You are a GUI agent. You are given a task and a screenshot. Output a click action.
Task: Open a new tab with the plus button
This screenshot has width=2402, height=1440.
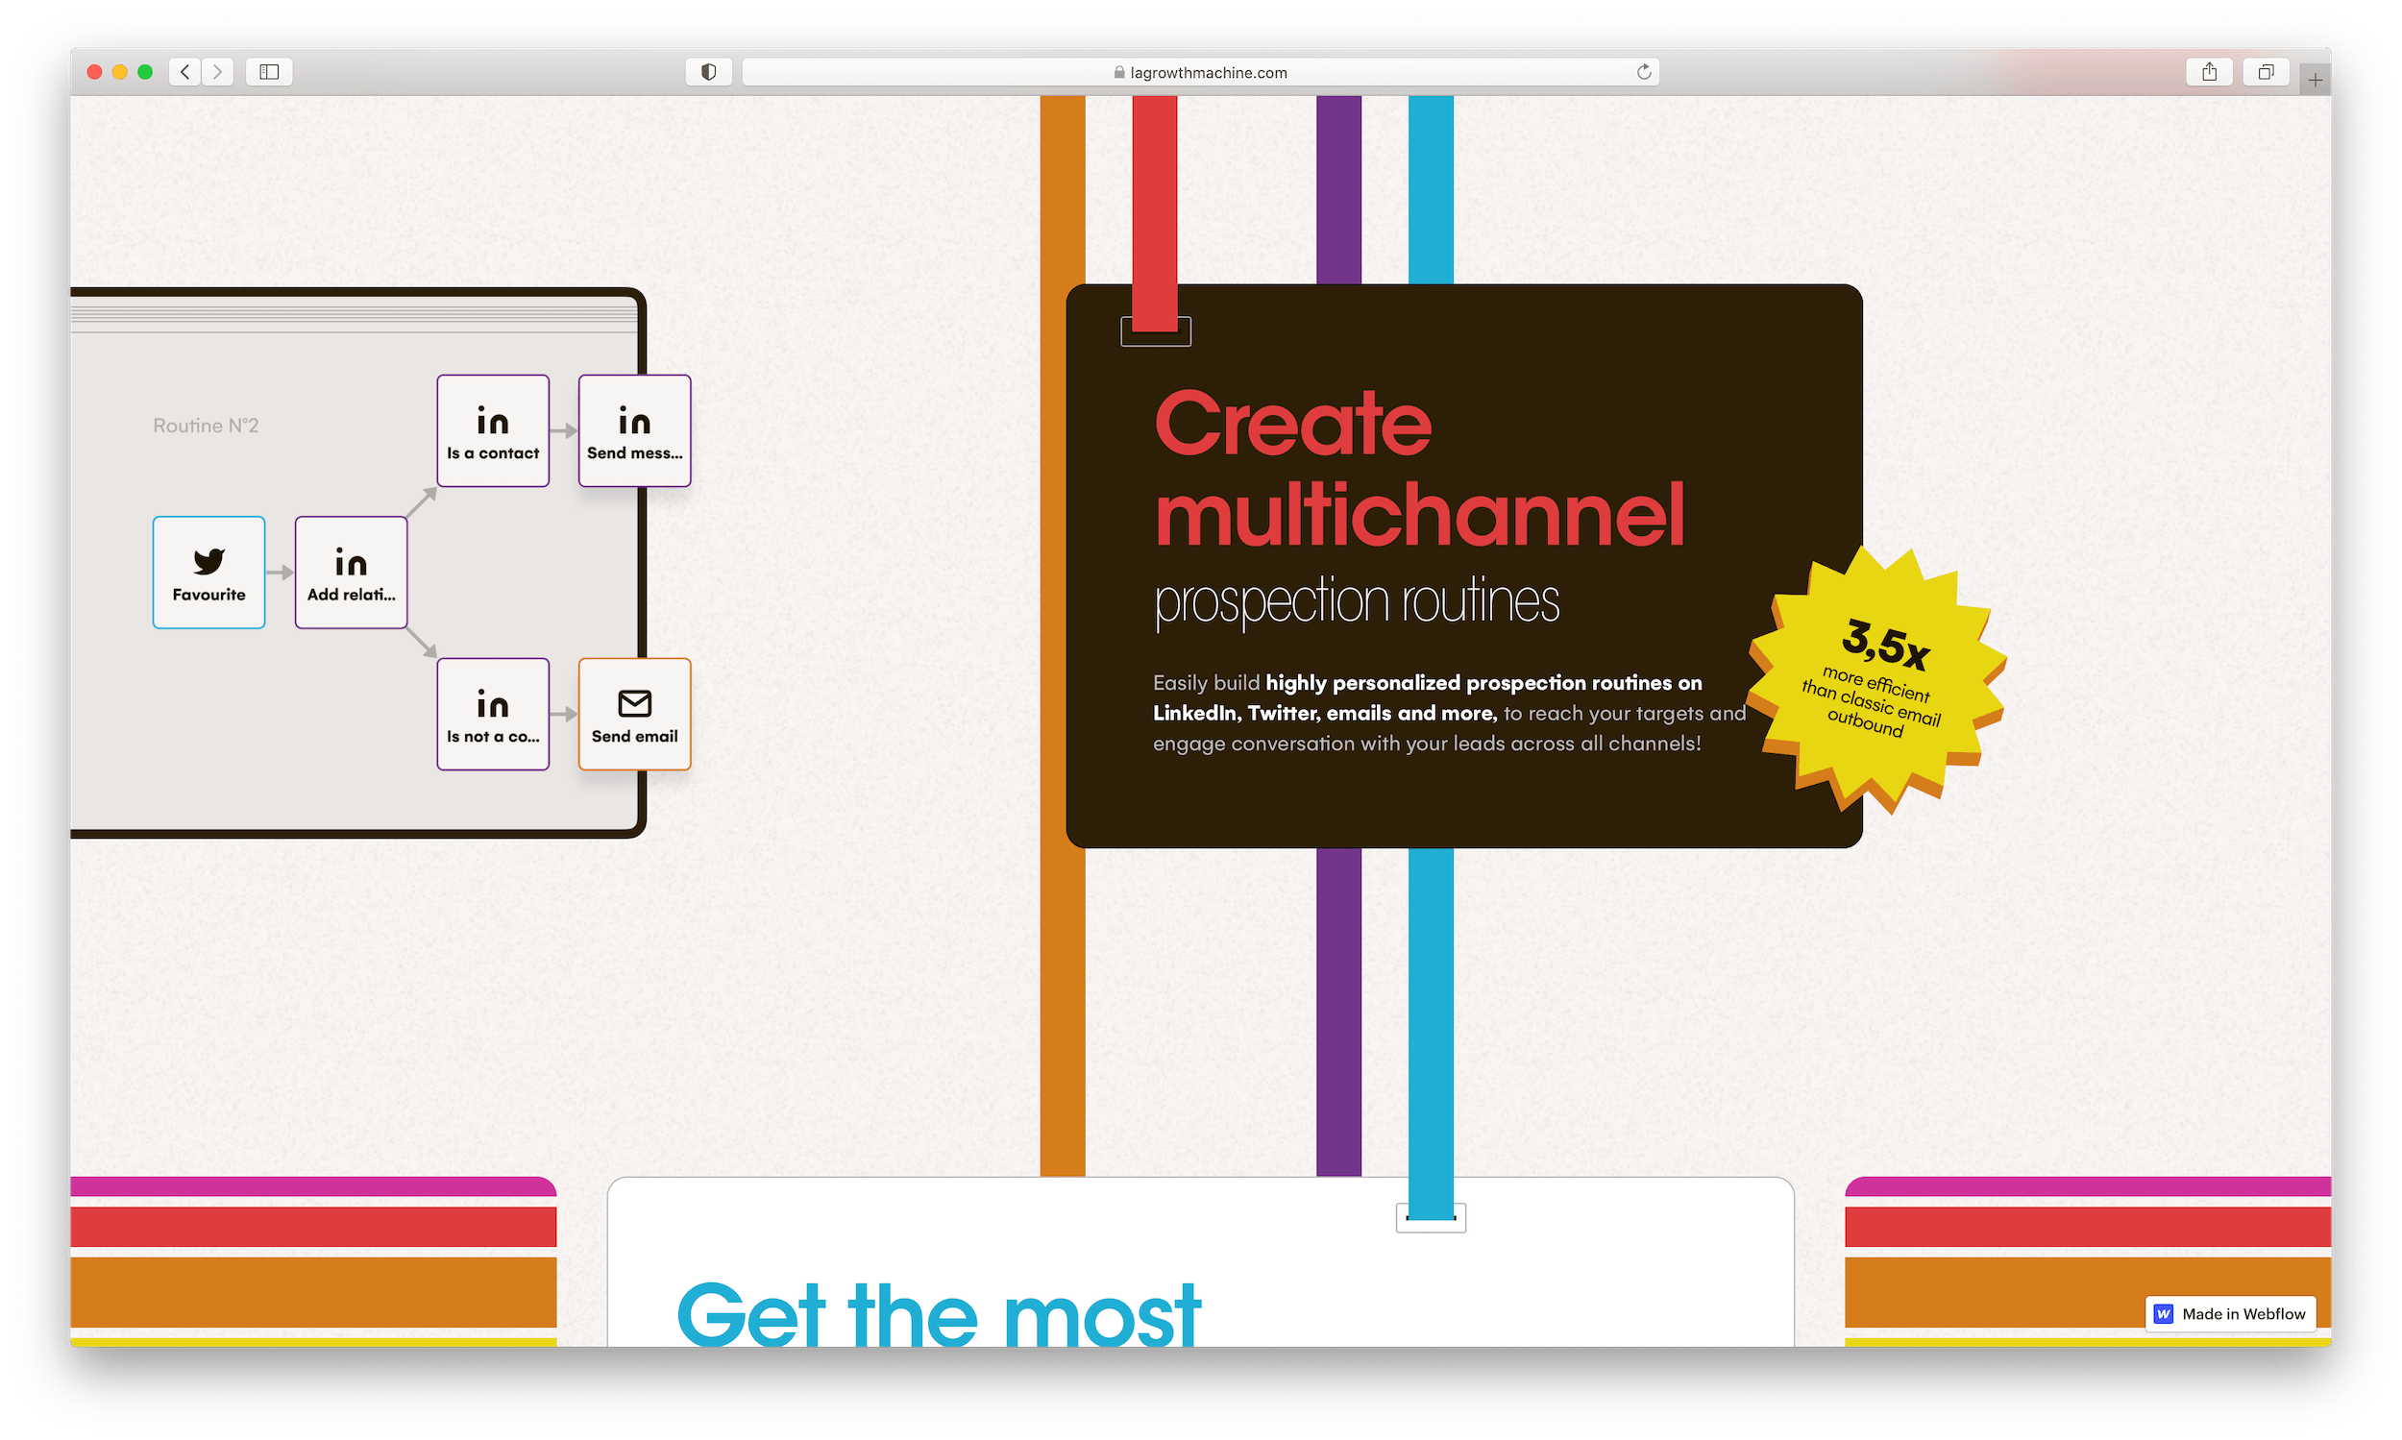tap(2315, 81)
